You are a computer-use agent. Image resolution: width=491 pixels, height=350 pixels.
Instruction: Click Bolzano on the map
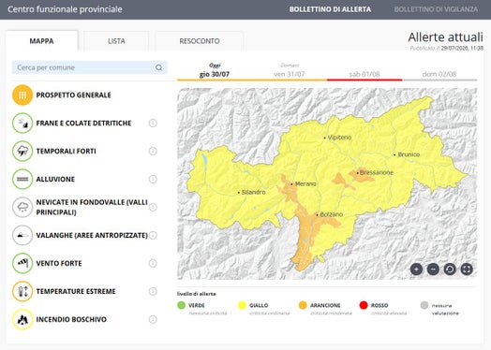330,214
